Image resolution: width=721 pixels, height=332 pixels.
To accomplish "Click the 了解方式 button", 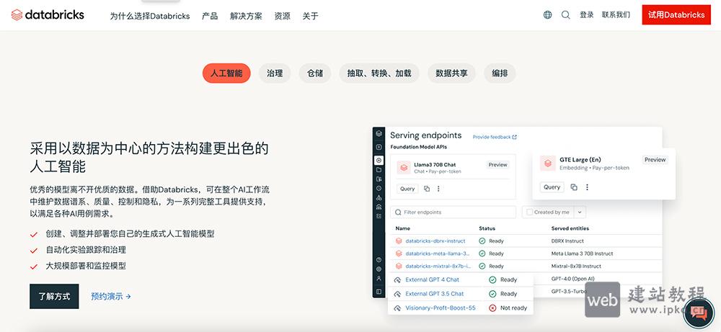I will [x=54, y=296].
